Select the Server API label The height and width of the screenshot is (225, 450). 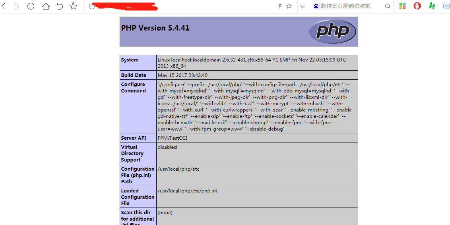(x=134, y=138)
